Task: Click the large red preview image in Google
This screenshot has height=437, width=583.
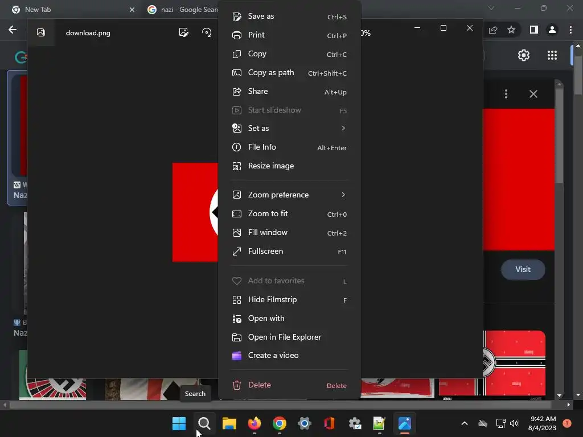Action: [518, 179]
